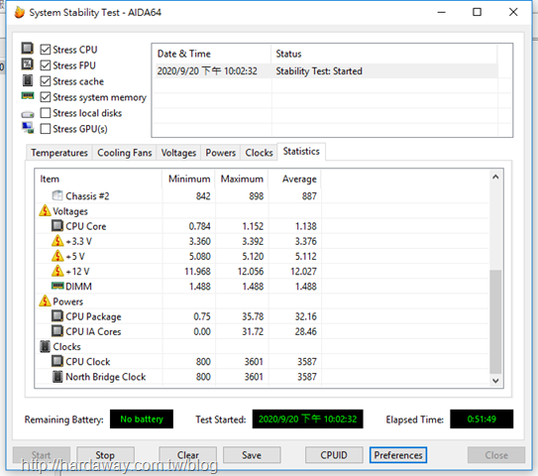538x476 pixels.
Task: Click the statistics list scroll-up arrow
Action: point(495,178)
